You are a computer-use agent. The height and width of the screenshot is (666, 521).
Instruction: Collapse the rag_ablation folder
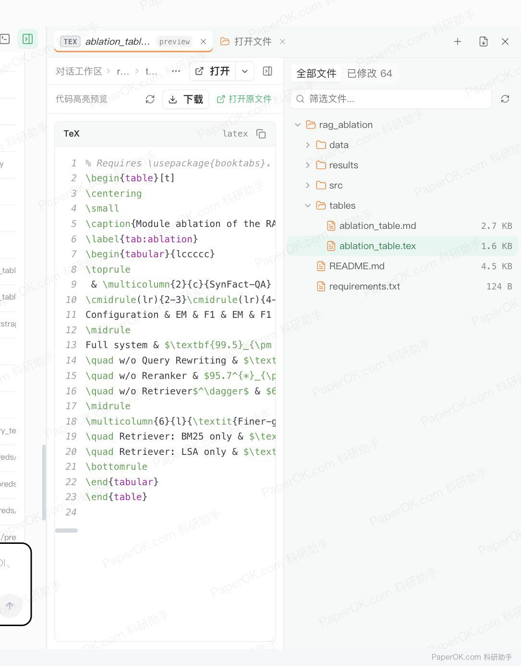(298, 125)
